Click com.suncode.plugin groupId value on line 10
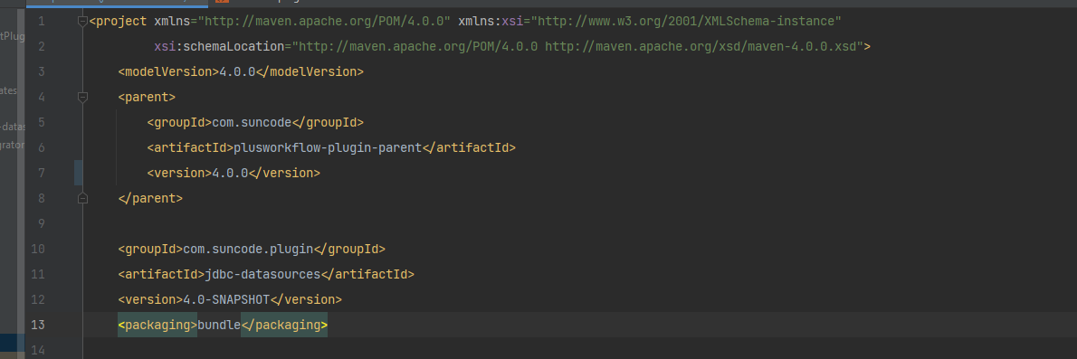This screenshot has width=1077, height=359. click(x=248, y=250)
